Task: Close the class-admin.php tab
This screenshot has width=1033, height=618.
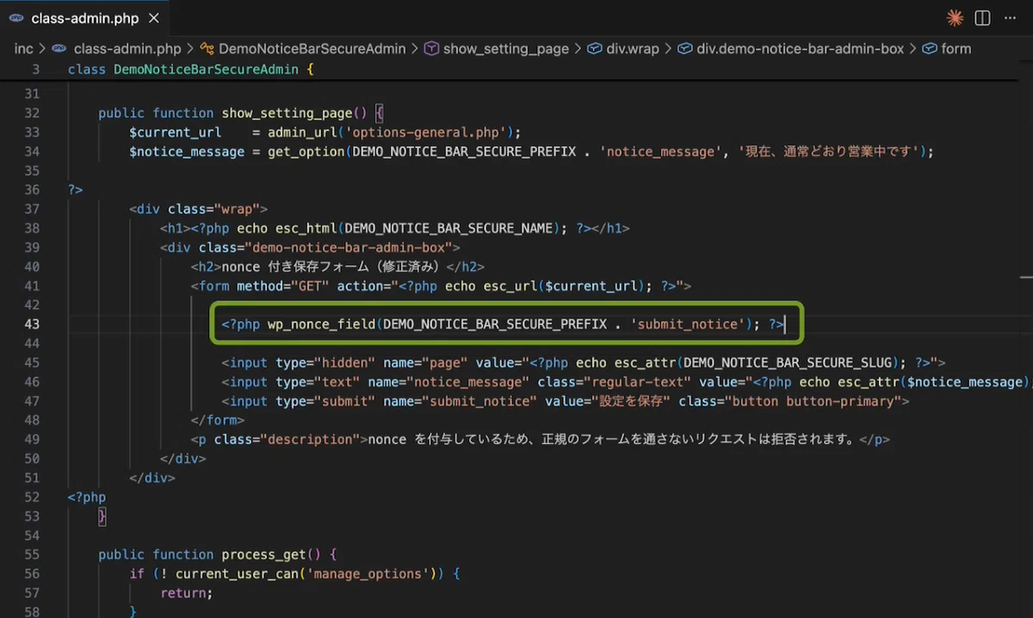Action: tap(153, 18)
